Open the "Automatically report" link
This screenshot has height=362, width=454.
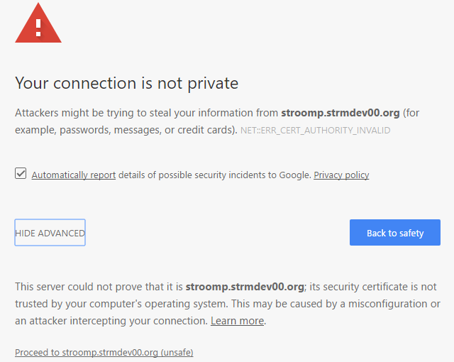coord(74,175)
